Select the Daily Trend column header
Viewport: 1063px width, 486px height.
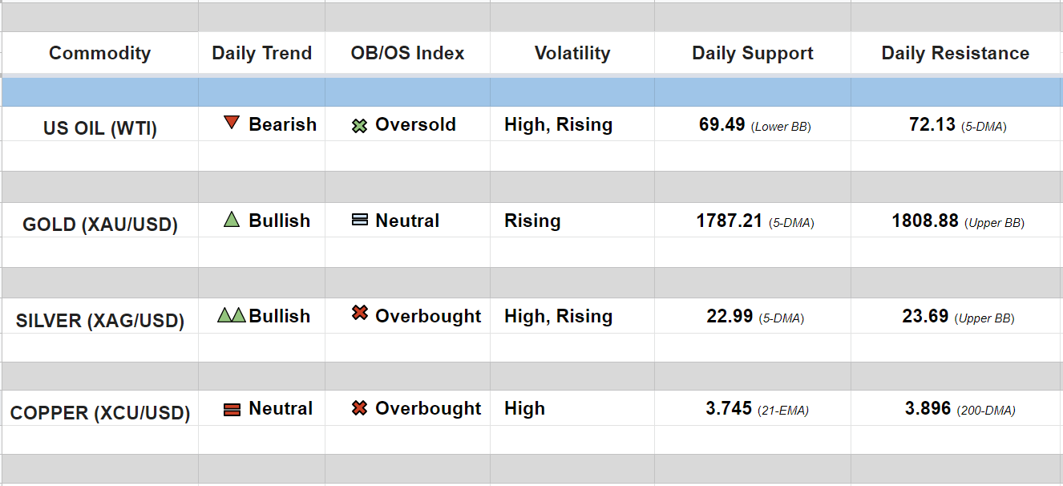[261, 54]
